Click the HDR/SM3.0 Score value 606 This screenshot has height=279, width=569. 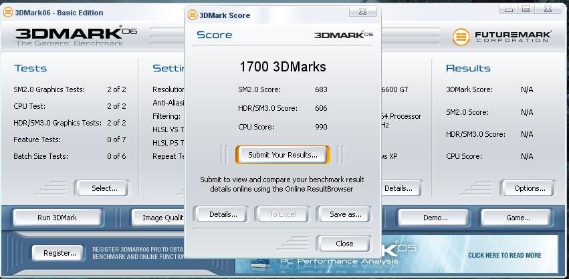321,108
